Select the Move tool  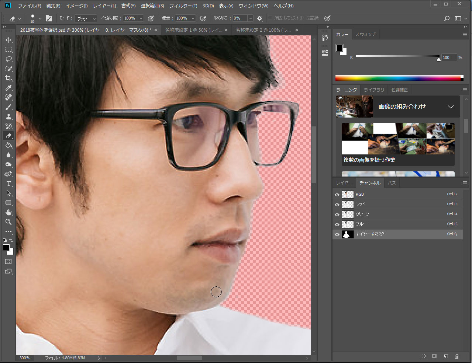tap(8, 40)
